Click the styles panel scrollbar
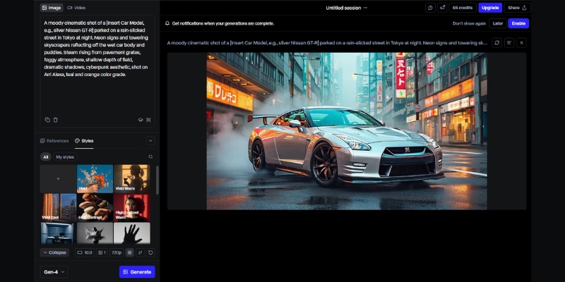 tap(157, 180)
